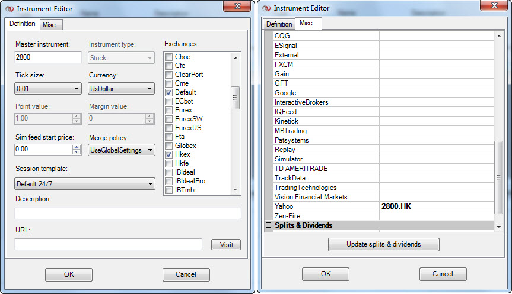Screen dimensions: 512x294
Task: Select the ESignal row
Action: (x=383, y=46)
